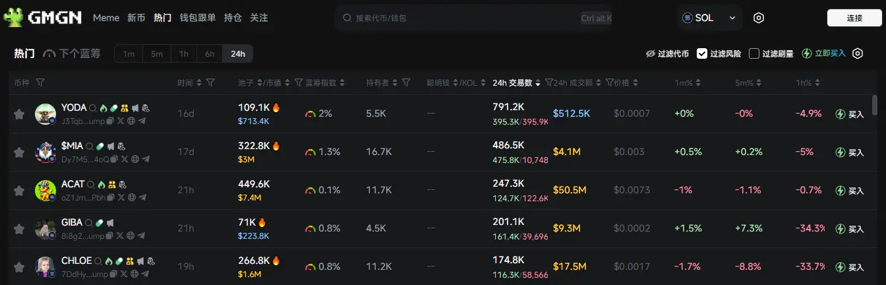Open GIBA's X link icon

tap(120, 236)
